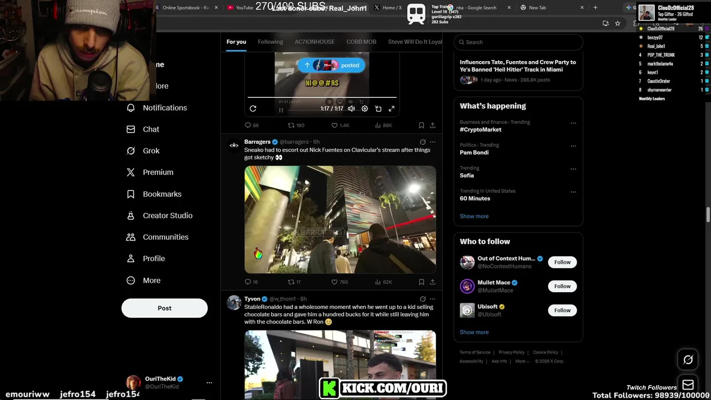Open the three-dot menu on the Tyvon post
Image resolution: width=711 pixels, height=400 pixels.
point(433,299)
